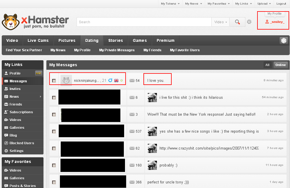This screenshot has width=290, height=188.
Task: Open Subscriptions in sidebar
Action: click(22, 112)
